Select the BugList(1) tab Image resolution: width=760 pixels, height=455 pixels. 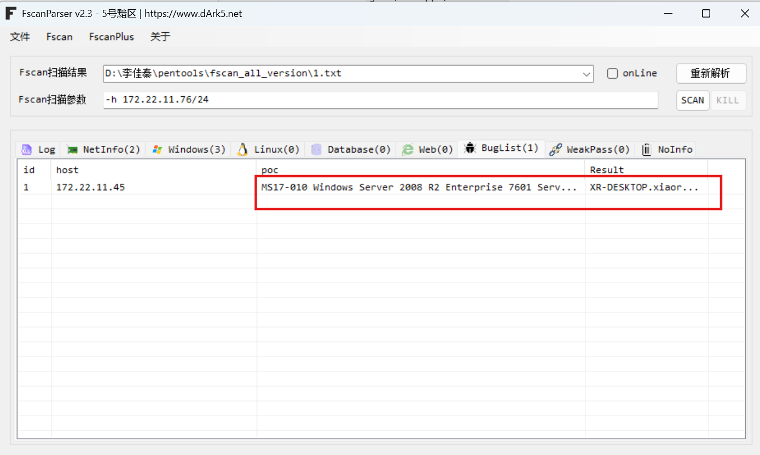[501, 148]
